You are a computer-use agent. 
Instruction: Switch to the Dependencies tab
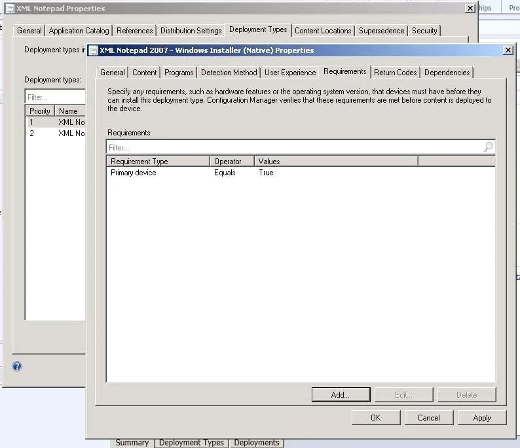(x=447, y=73)
